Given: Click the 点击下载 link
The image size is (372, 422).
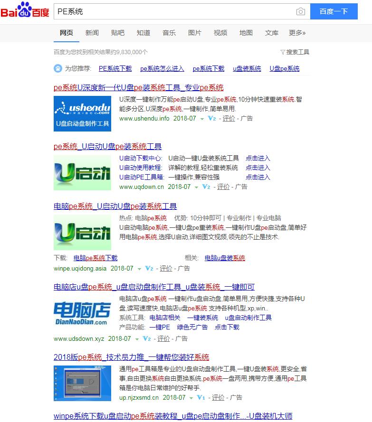Looking at the screenshot, I should click(x=227, y=327).
